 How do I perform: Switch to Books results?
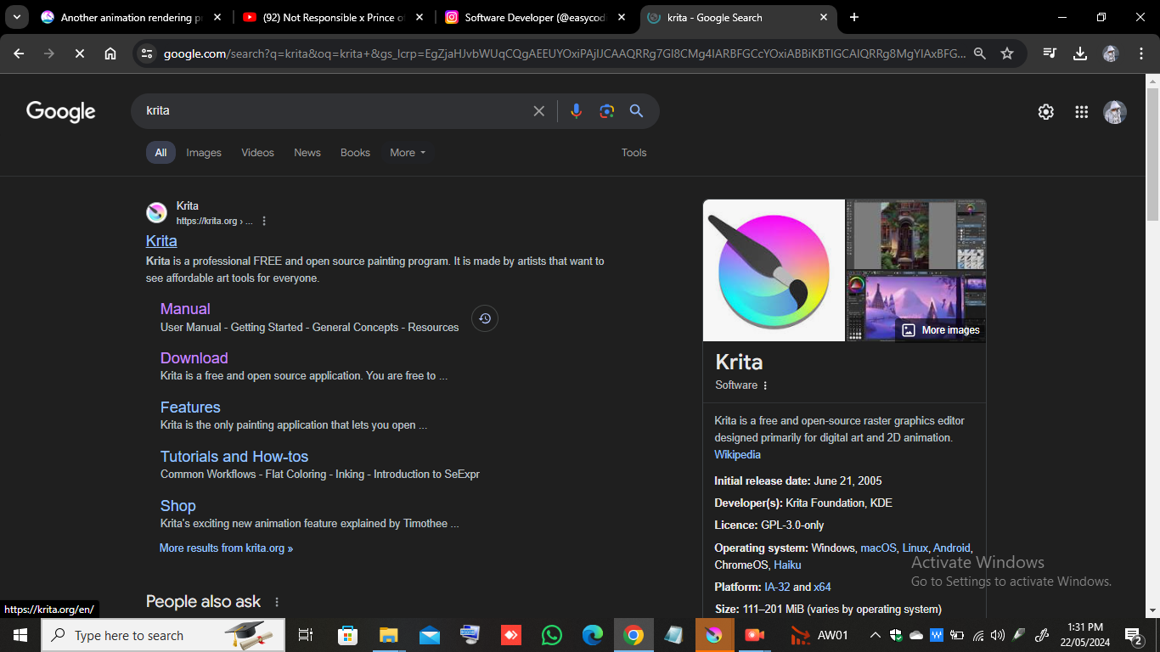[355, 153]
